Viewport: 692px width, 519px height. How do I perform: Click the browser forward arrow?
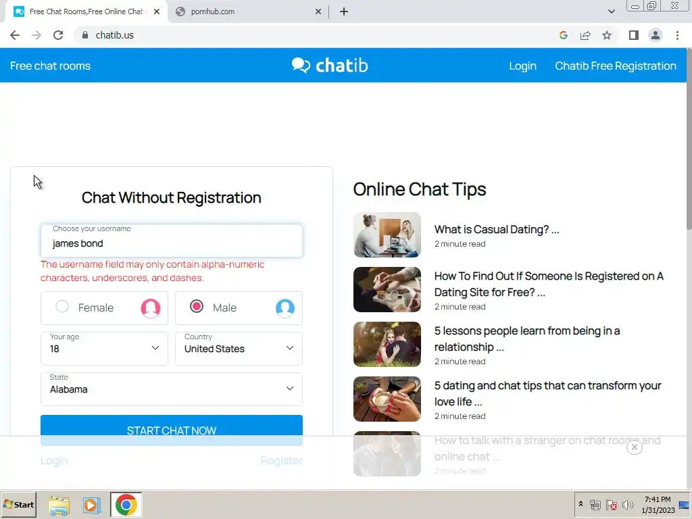click(x=36, y=35)
